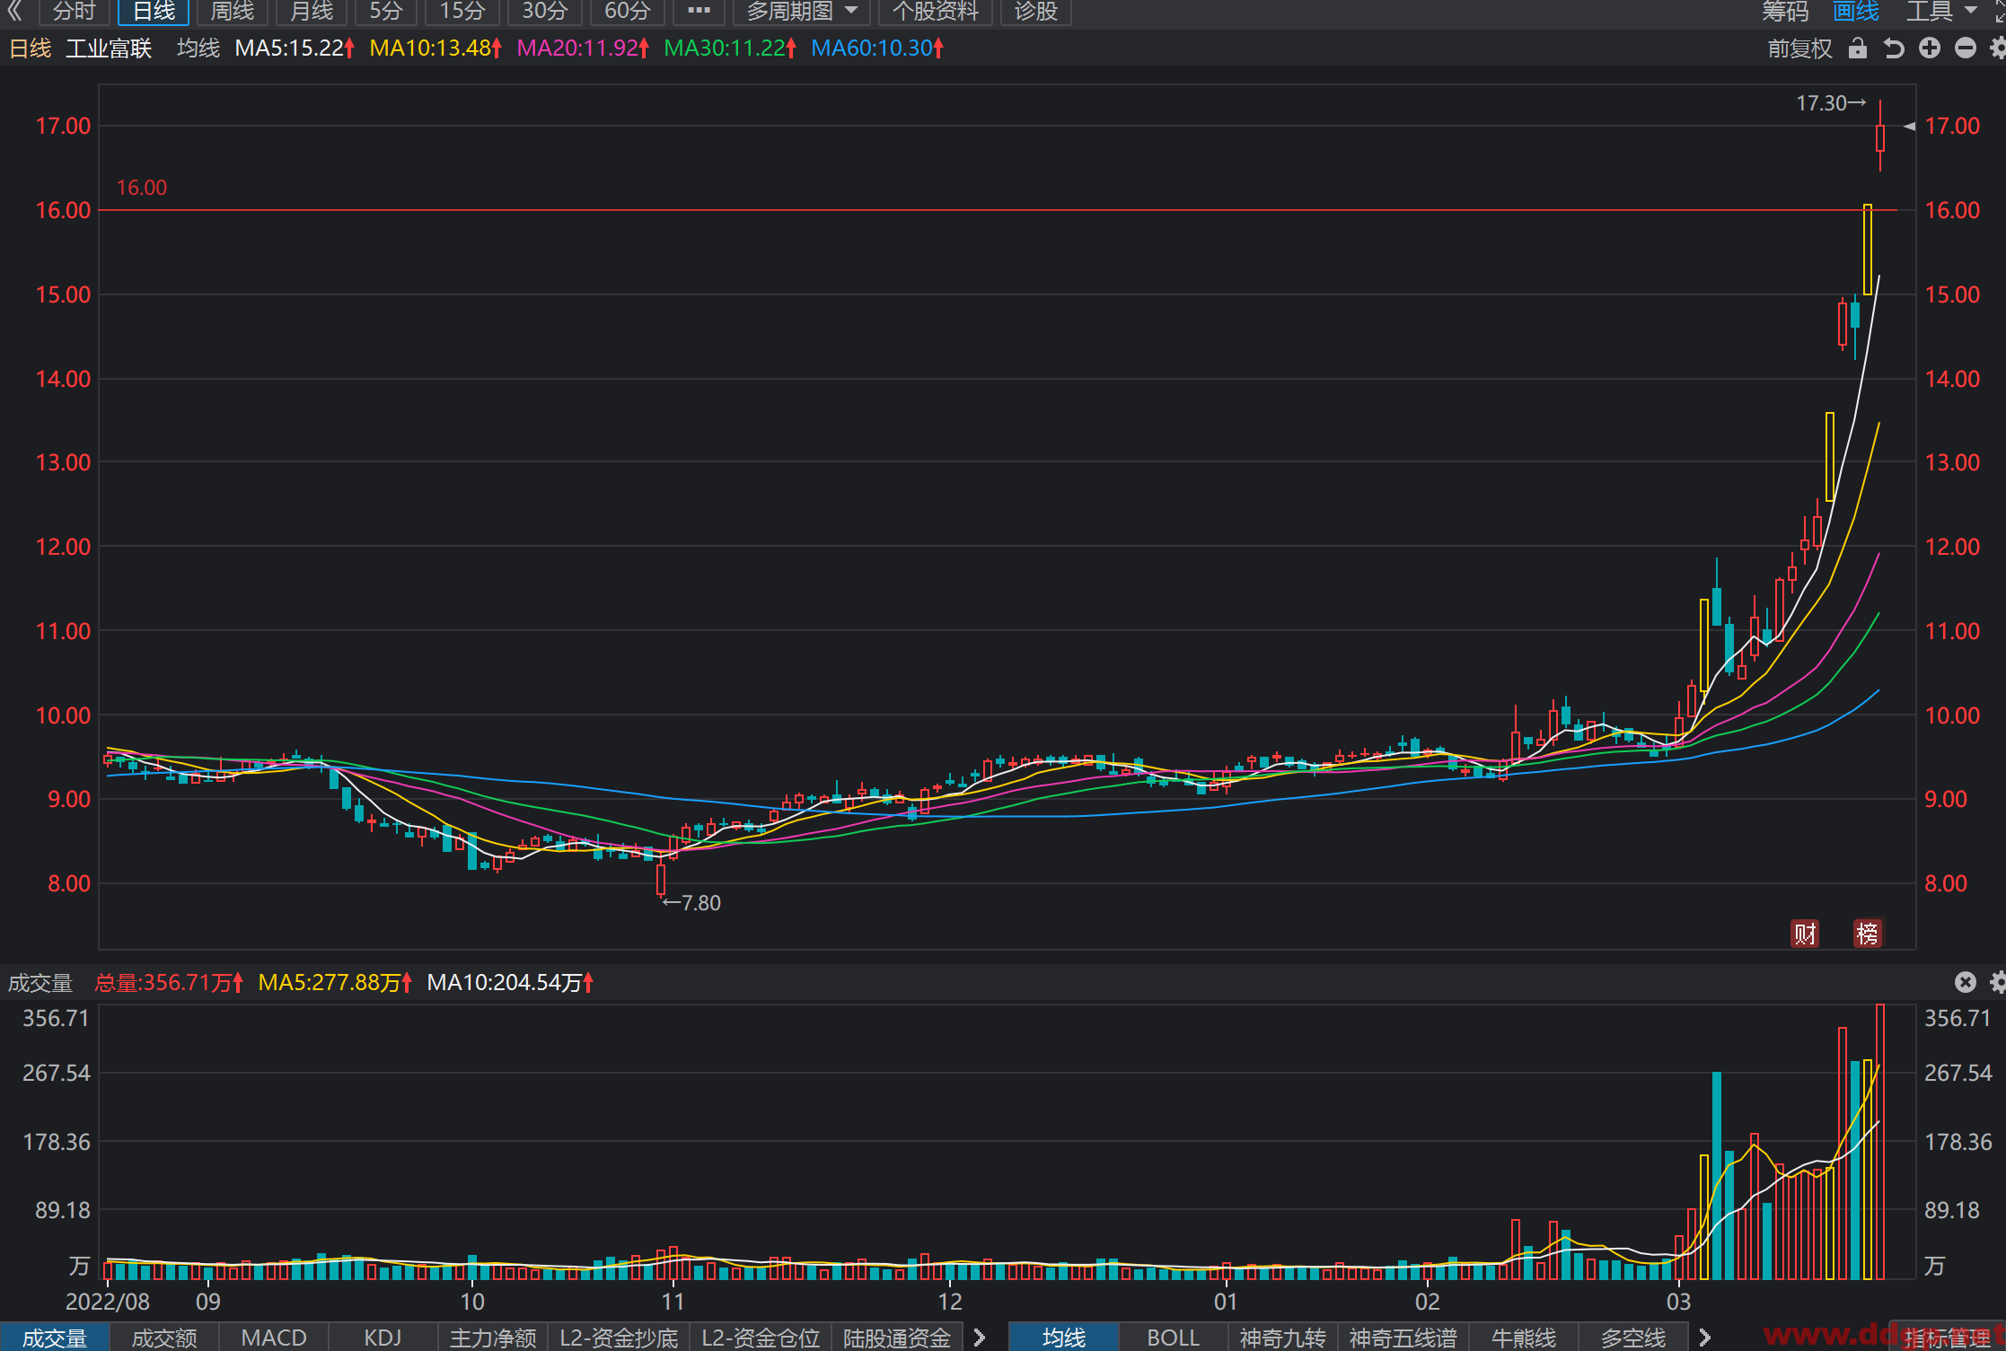Show more sub-indicator tabs after 陆股通资金
This screenshot has height=1351, width=2006.
pyautogui.click(x=980, y=1338)
